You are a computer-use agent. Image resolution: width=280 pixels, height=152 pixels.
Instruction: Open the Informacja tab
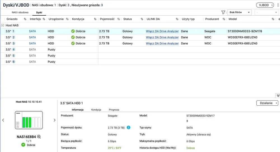(78, 110)
